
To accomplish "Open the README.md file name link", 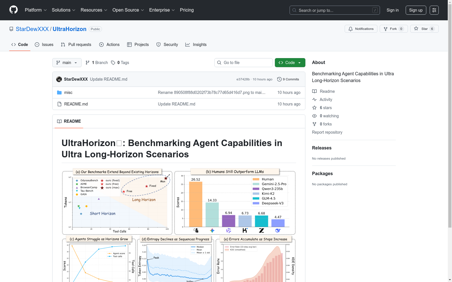I will pos(76,104).
